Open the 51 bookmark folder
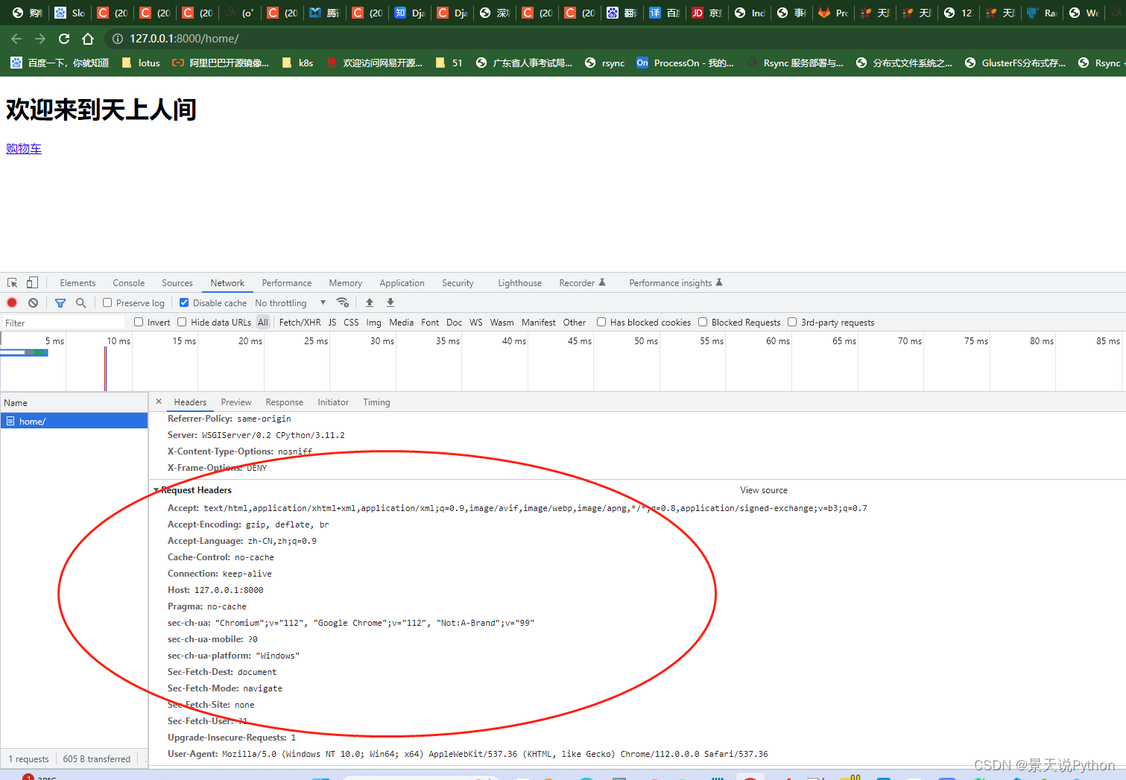 coord(449,63)
